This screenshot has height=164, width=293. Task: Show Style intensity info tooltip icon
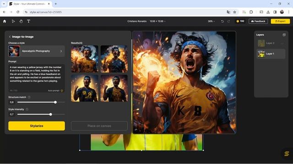[x=27, y=109]
